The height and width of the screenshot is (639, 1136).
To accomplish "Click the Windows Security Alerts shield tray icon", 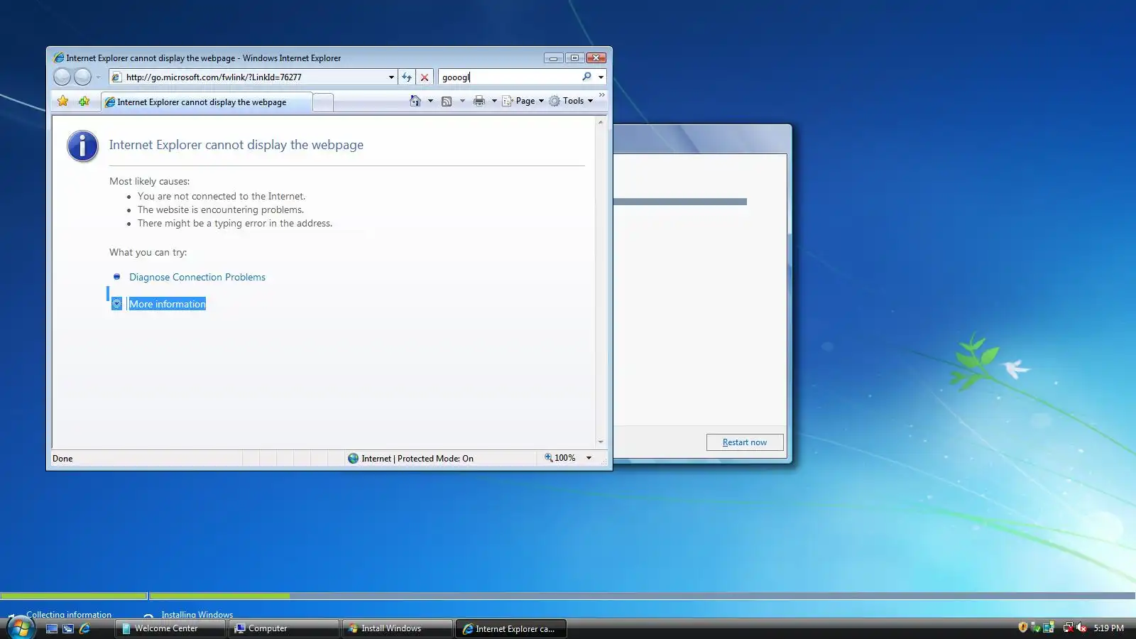I will coord(1023,628).
